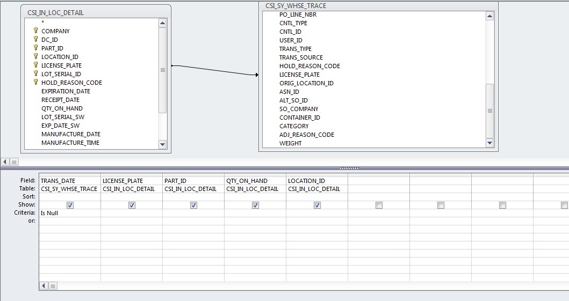
Task: Click the key icon beside HOLD_REASON_CODE
Action: click(x=36, y=83)
